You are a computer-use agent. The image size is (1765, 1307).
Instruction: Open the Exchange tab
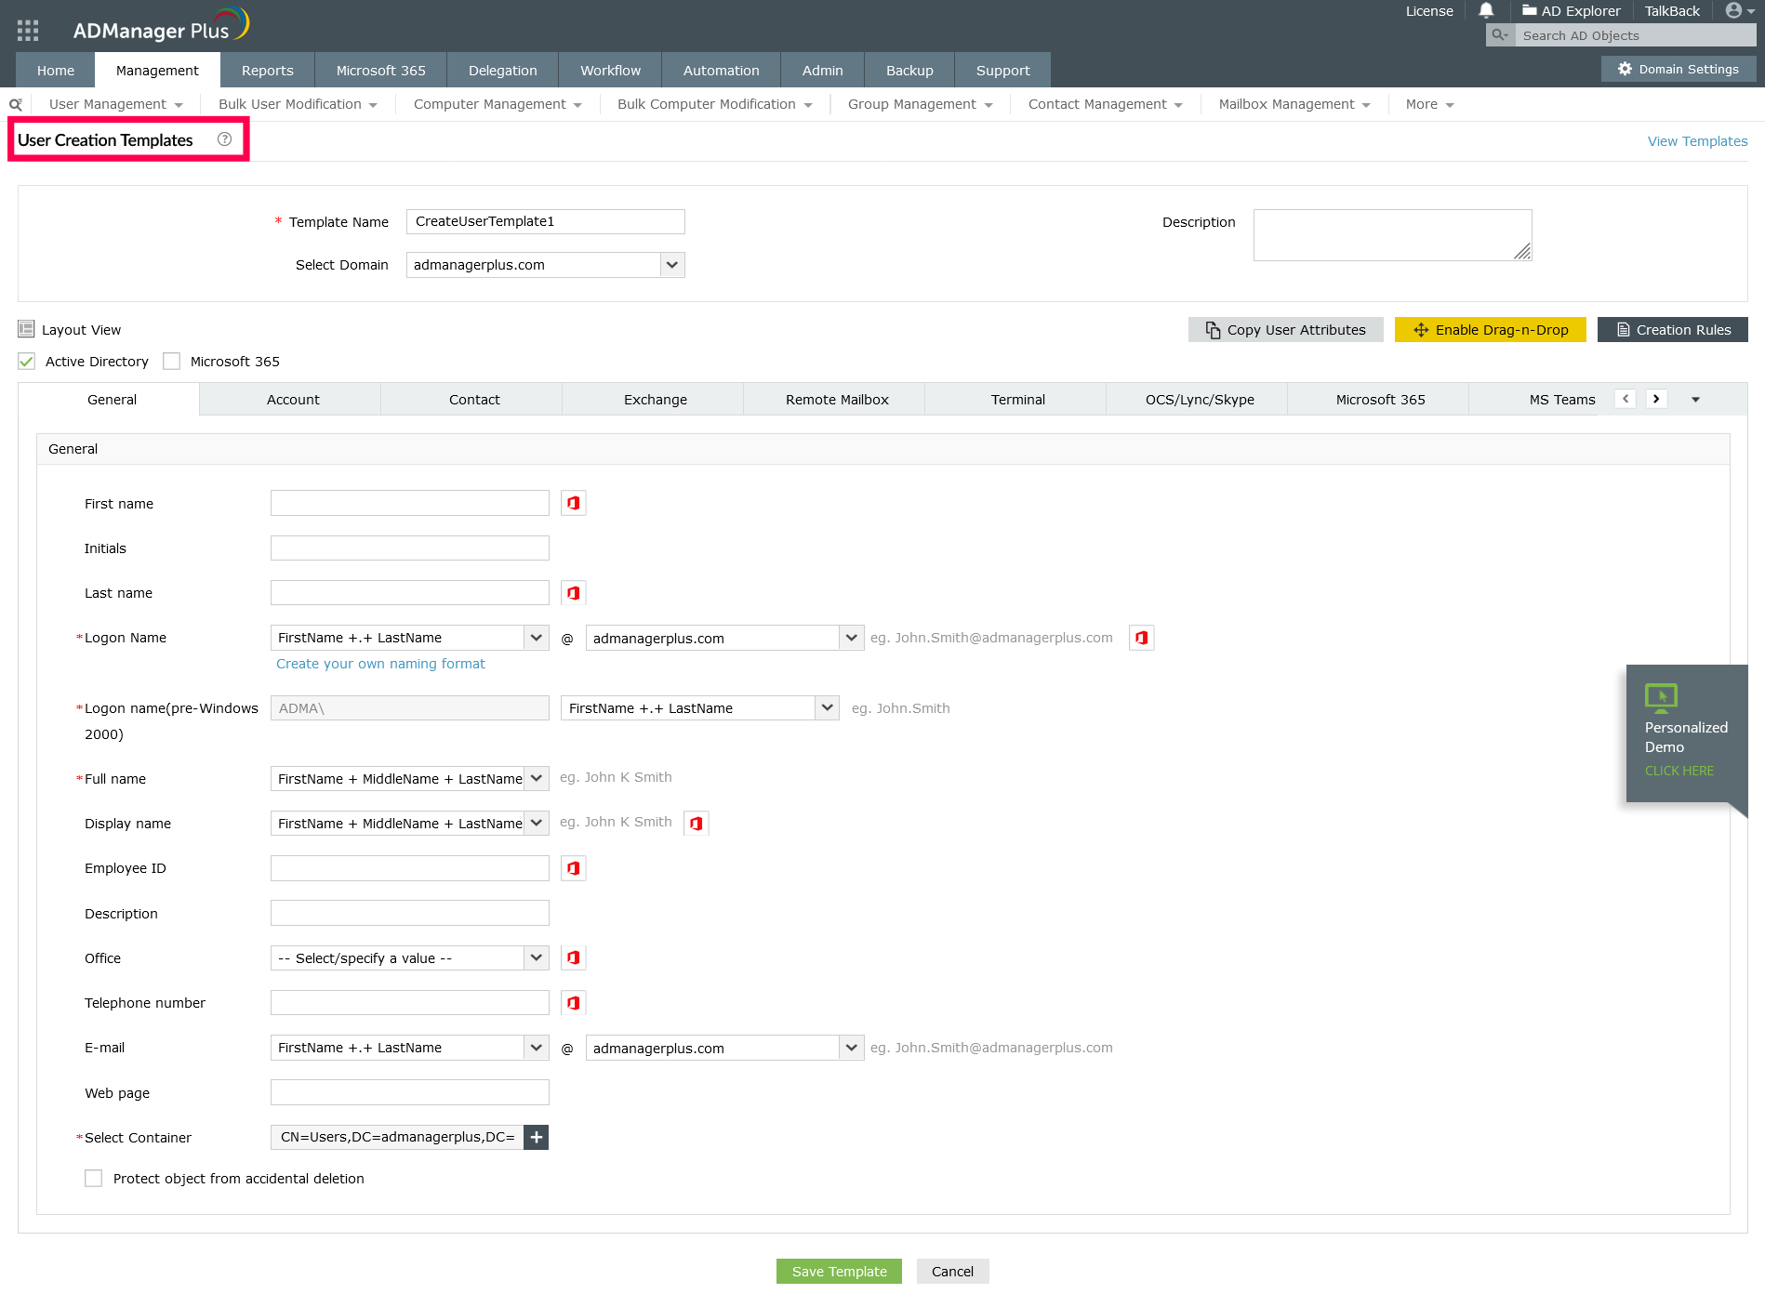656,400
